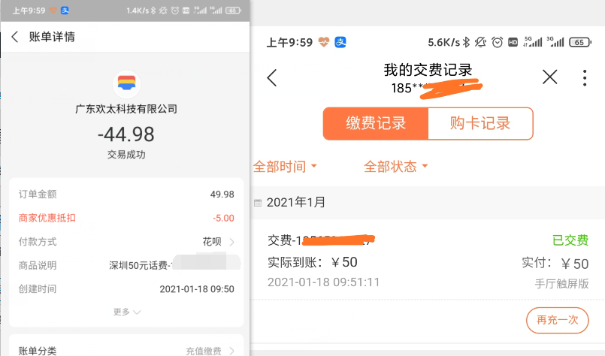Tap the 商品说明 深圳50元话费 row
Image resolution: width=605 pixels, height=356 pixels.
tap(126, 265)
